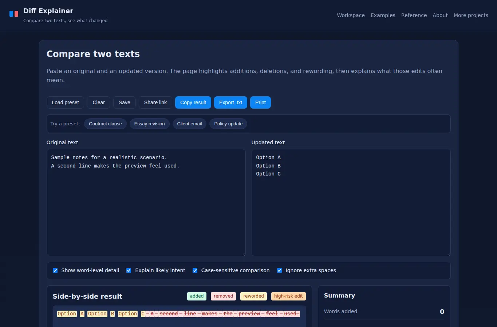Toggle Explain likely intent checkbox
This screenshot has height=327, width=497.
[129, 270]
